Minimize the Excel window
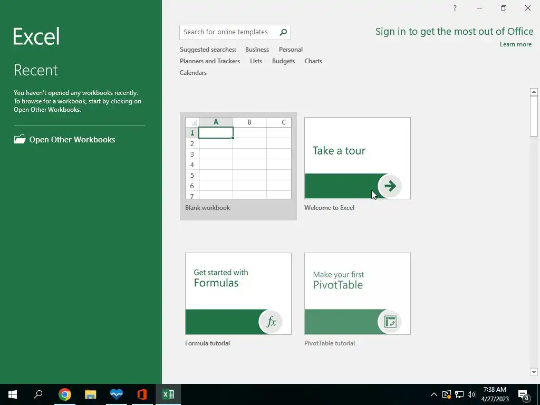The height and width of the screenshot is (405, 540). pos(479,8)
